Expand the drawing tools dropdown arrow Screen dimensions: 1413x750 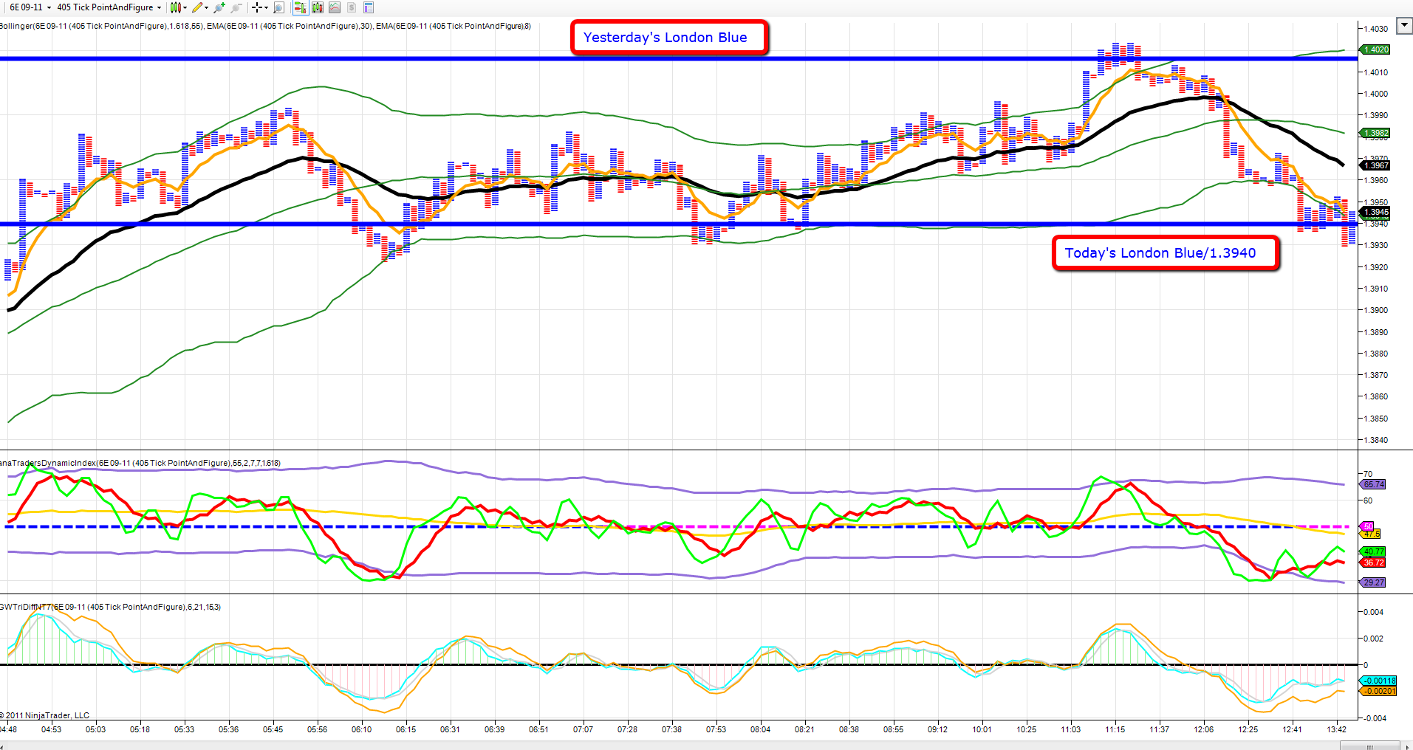pyautogui.click(x=206, y=8)
